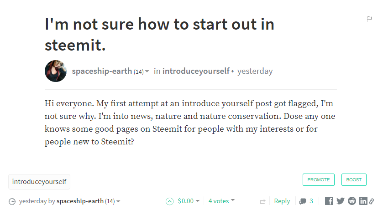Open spaceship-earth's profile avatar picture
This screenshot has width=383, height=210.
[56, 71]
